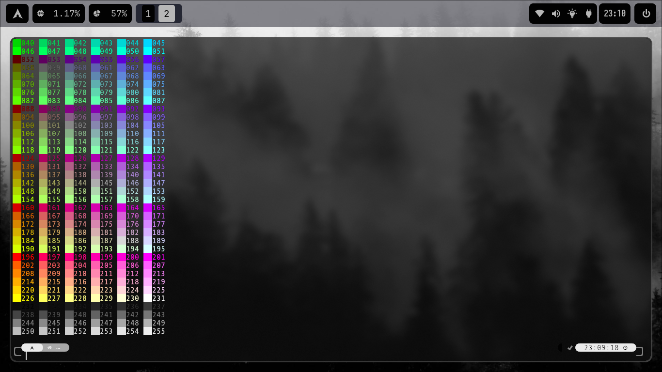
Task: Toggle WiFi from the tray icon
Action: click(539, 13)
